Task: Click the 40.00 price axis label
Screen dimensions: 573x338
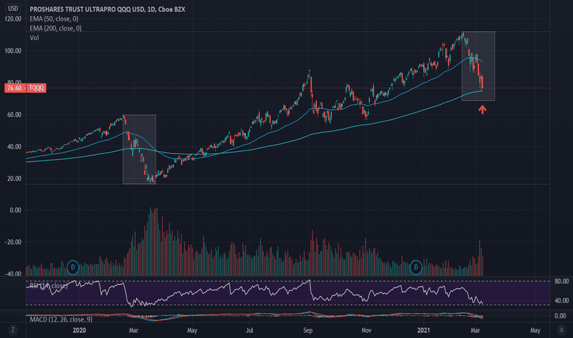Action: [15, 146]
